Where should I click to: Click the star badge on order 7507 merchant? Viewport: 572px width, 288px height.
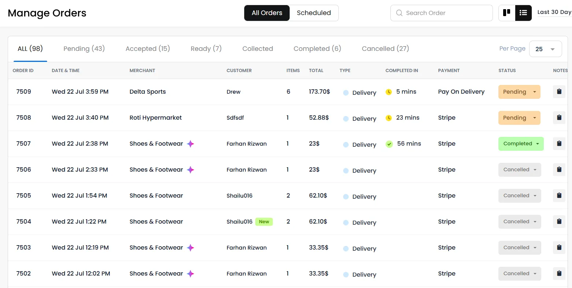coord(190,144)
